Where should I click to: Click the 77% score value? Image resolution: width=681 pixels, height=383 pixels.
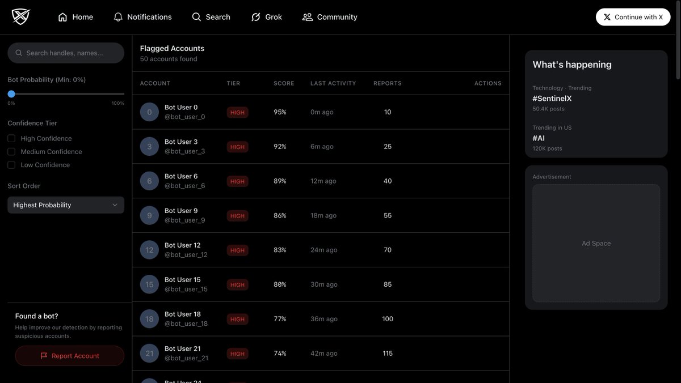tap(280, 319)
